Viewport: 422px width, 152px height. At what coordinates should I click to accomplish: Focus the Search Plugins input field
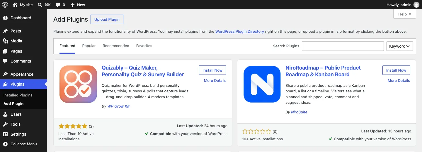(343, 46)
